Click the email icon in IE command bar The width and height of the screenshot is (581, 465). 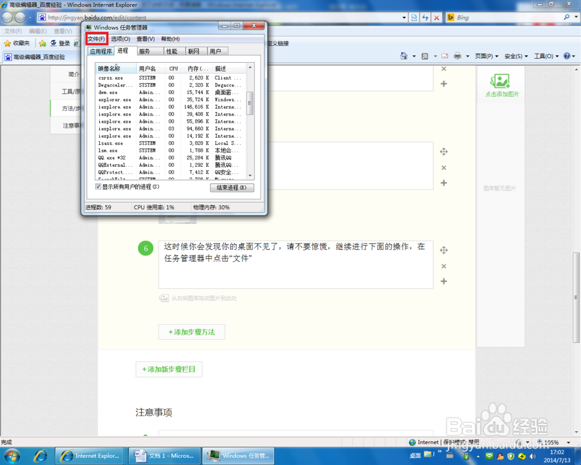445,56
